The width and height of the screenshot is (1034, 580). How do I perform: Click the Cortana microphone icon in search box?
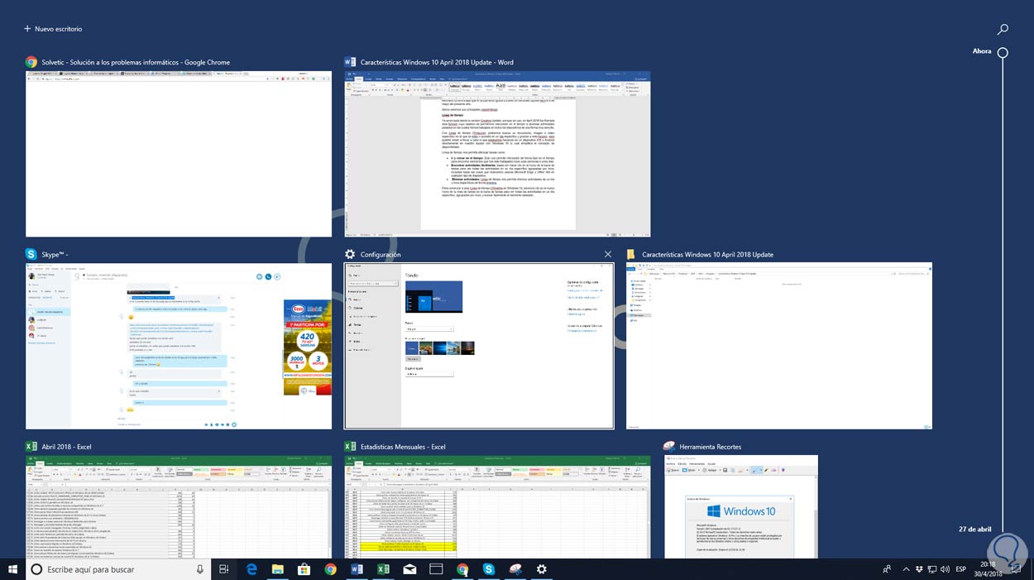pyautogui.click(x=200, y=569)
